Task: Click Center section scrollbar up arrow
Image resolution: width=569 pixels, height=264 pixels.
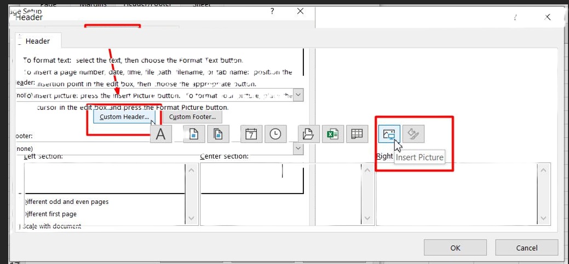Action: (x=367, y=170)
